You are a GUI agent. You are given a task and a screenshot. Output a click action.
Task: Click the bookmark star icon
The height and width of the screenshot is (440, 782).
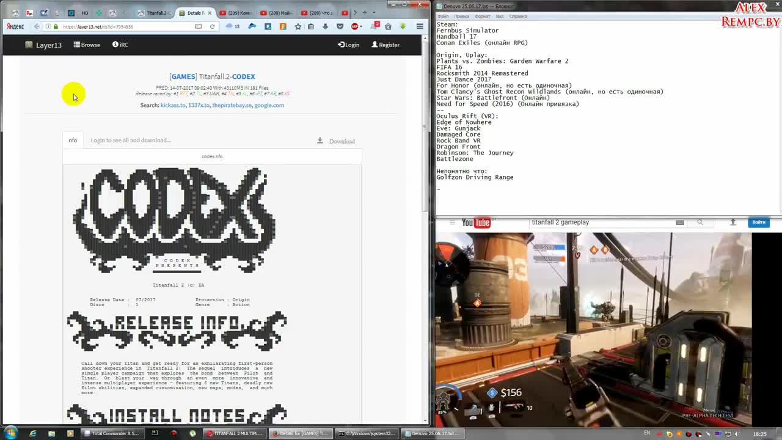click(x=298, y=26)
